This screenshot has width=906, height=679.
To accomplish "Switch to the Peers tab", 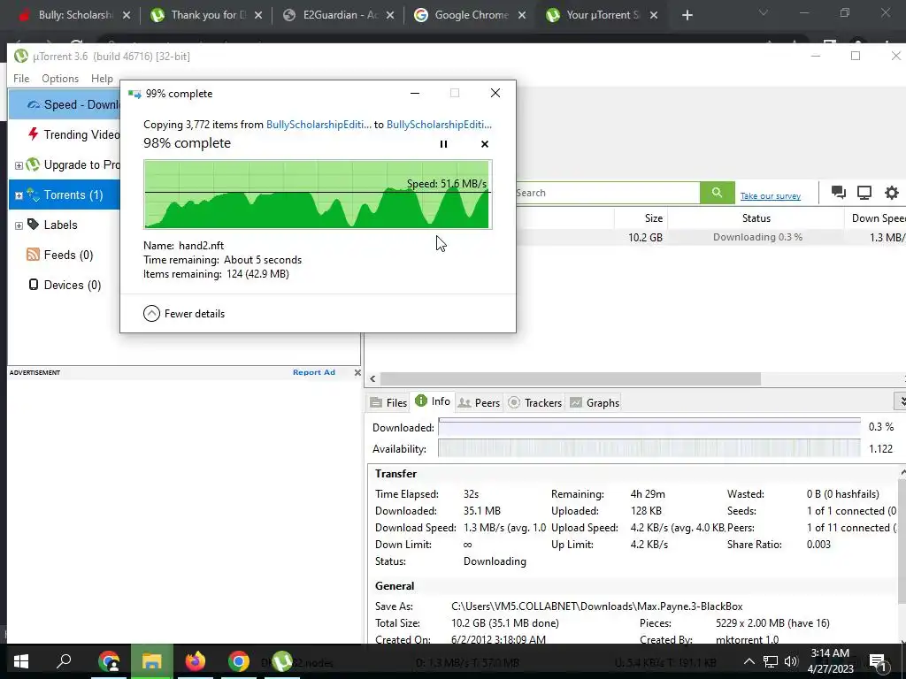I will click(479, 402).
